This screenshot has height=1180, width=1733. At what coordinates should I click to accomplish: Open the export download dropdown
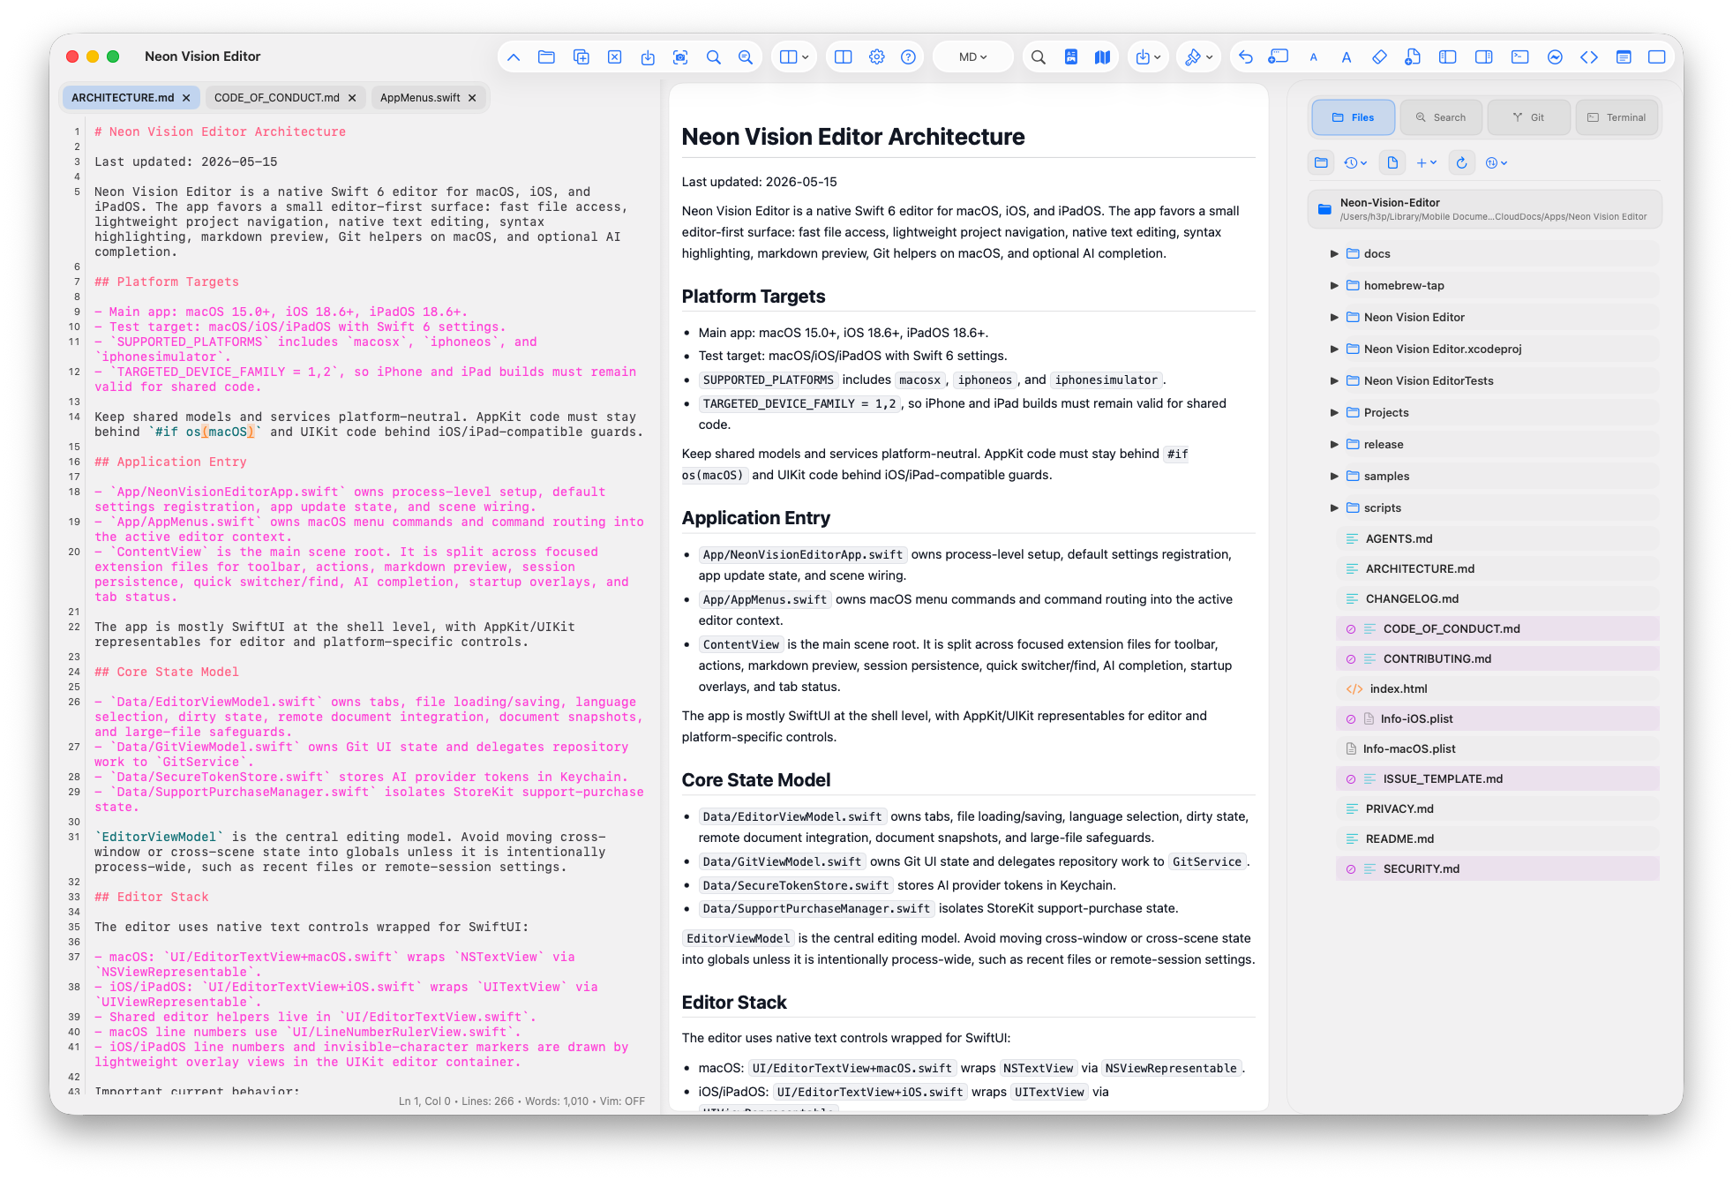point(1148,57)
